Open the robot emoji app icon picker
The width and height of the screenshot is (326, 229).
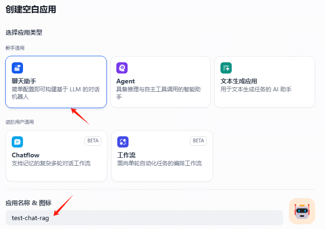(302, 211)
